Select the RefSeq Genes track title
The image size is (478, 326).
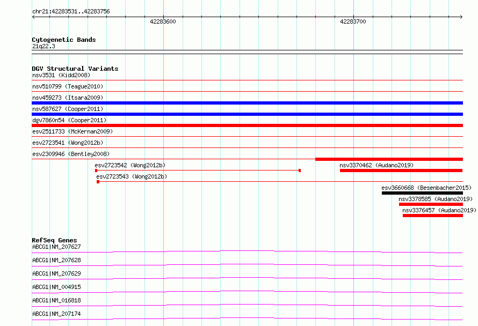coord(54,240)
